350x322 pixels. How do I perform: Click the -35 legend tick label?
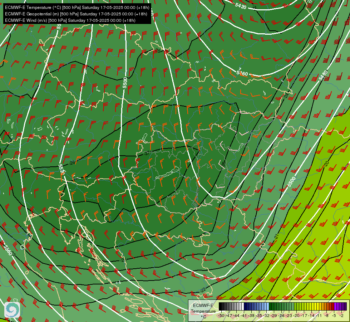[259, 316]
